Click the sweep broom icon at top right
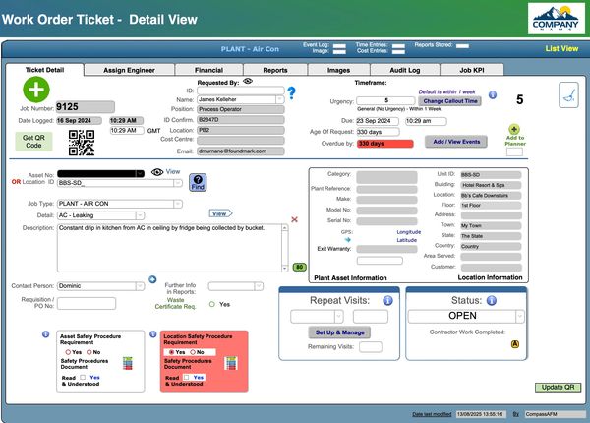Viewport: 590px width, 423px height. (567, 94)
